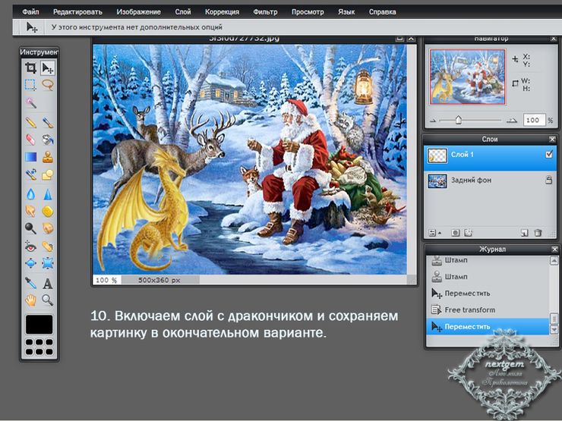Delete layer with trash icon
This screenshot has width=562, height=421.
(x=538, y=233)
